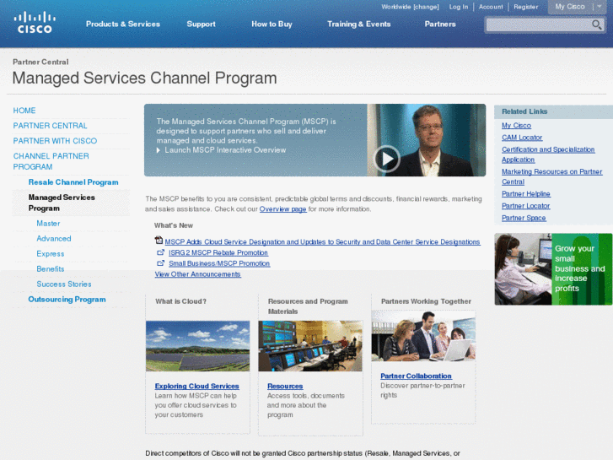Viewport: 613px width, 460px height.
Task: Open the How to Buy menu
Action: [272, 24]
